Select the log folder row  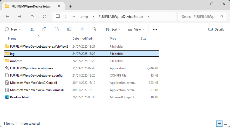coord(82,54)
